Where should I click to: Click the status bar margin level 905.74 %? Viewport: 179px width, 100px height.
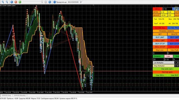pyautogui.click(x=68, y=99)
